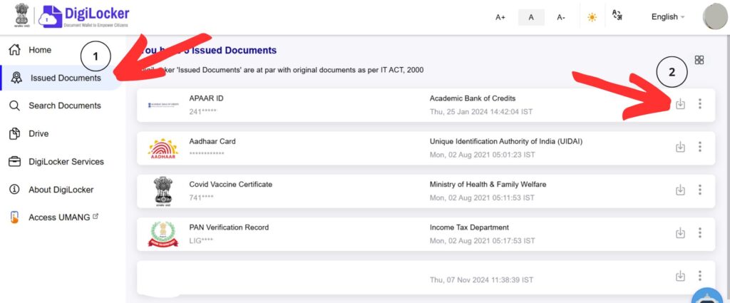Open the PAN Verification Record title
The height and width of the screenshot is (303, 730).
click(x=229, y=227)
